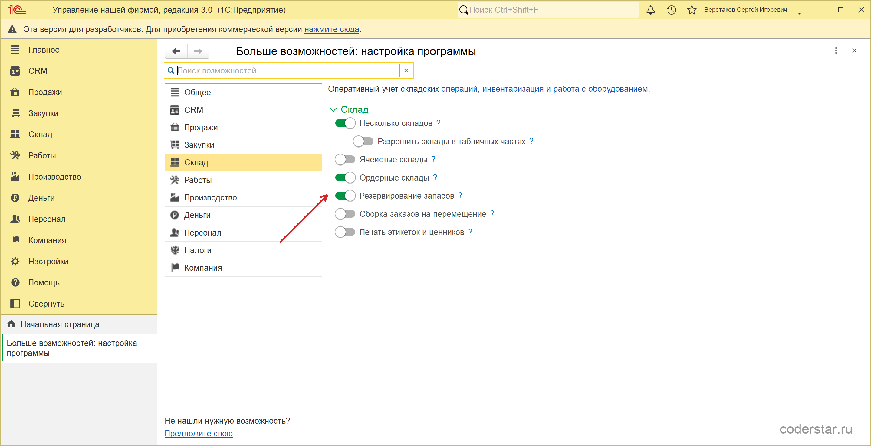The image size is (871, 446).
Task: Select the Больше возможностей open tab
Action: pyautogui.click(x=79, y=348)
